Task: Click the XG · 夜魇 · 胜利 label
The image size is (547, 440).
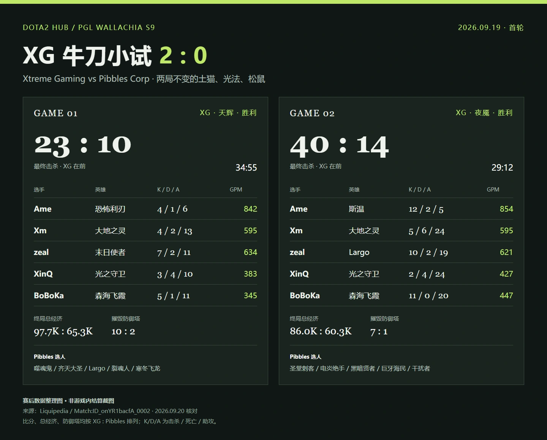Action: click(x=484, y=113)
